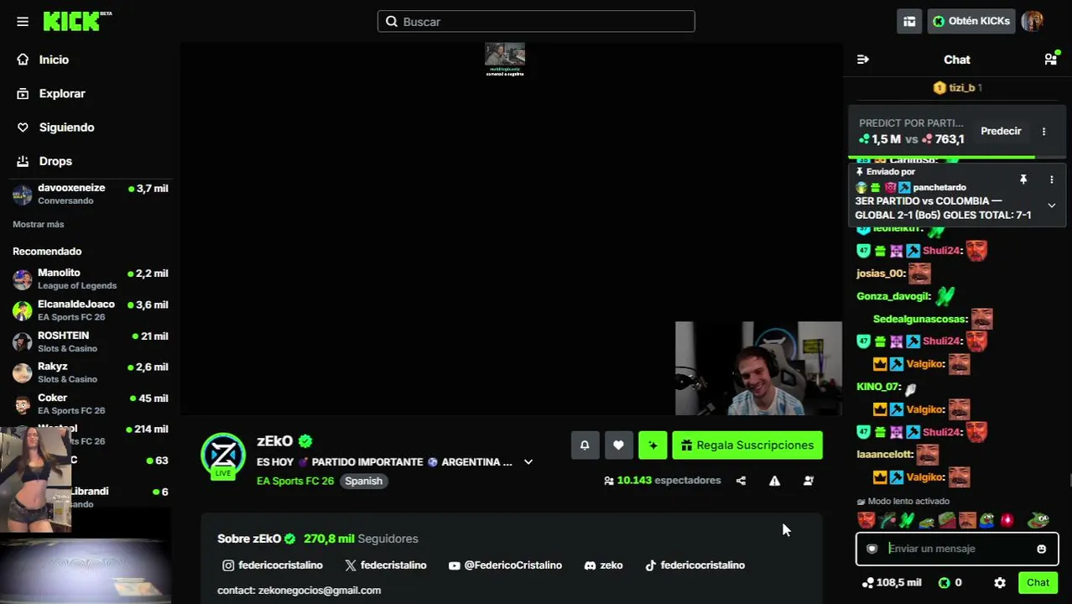The height and width of the screenshot is (604, 1072).
Task: Click the Obtén KICKs button
Action: tap(971, 22)
